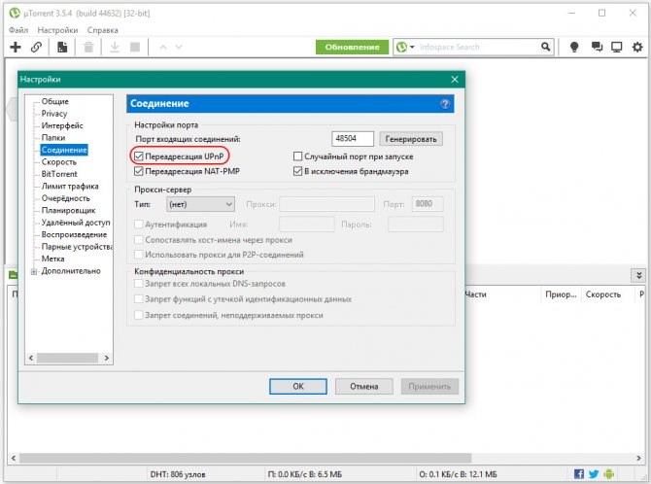
Task: Click the Facebook icon in status bar
Action: coord(579,473)
